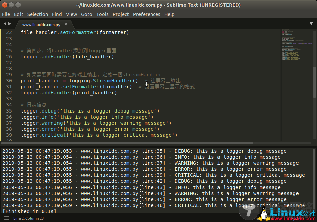Image resolution: width=317 pixels, height=222 pixels.
Task: Click the logger.warning code line
Action: (x=96, y=123)
